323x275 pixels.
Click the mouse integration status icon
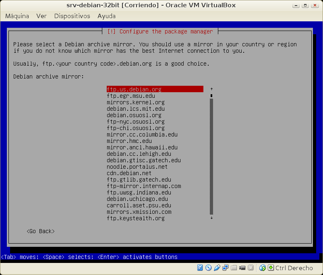pyautogui.click(x=263, y=268)
